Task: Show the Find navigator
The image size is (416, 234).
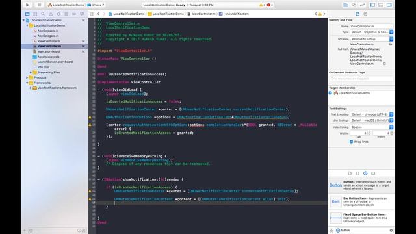Action: [43, 14]
